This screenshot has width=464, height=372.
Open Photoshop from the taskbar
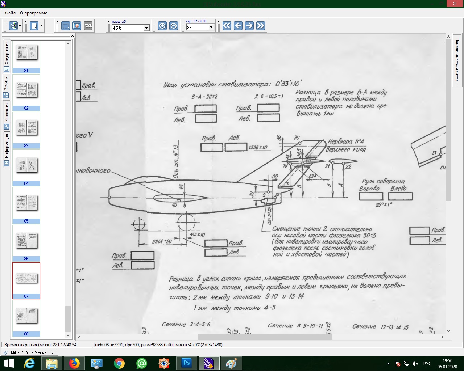tap(187, 363)
